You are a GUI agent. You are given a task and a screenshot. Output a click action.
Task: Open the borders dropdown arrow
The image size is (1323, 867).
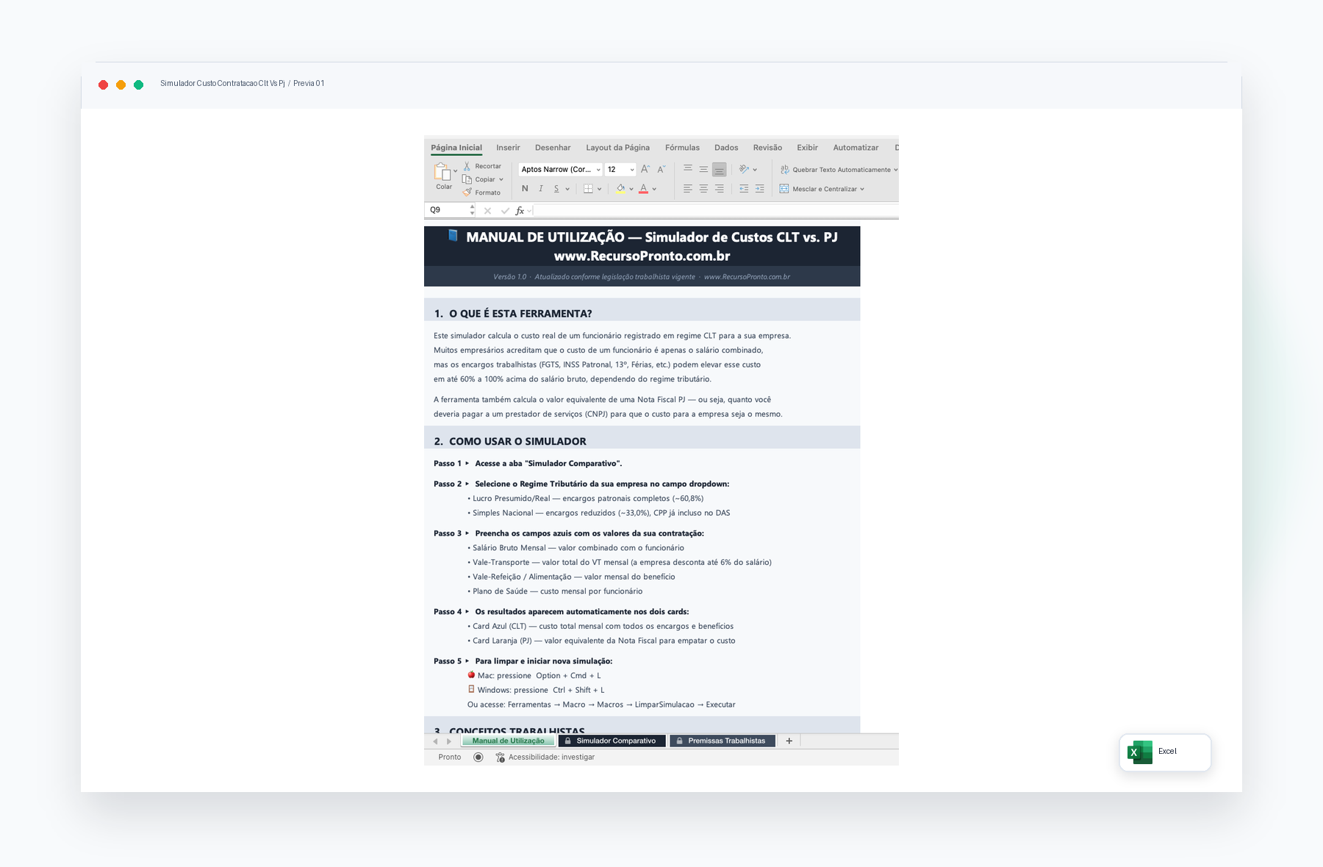(x=600, y=189)
